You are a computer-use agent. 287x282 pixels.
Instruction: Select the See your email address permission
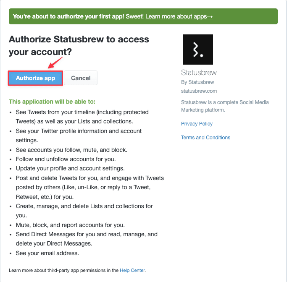[x=47, y=253]
